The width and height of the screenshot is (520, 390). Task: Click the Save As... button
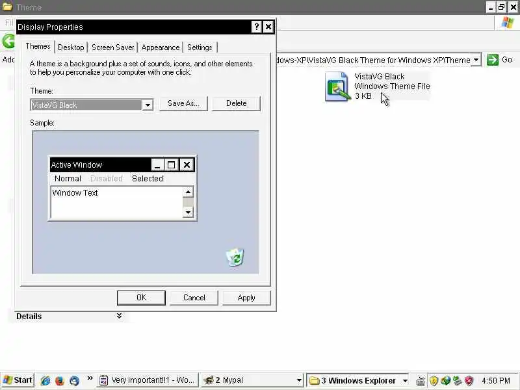point(183,103)
